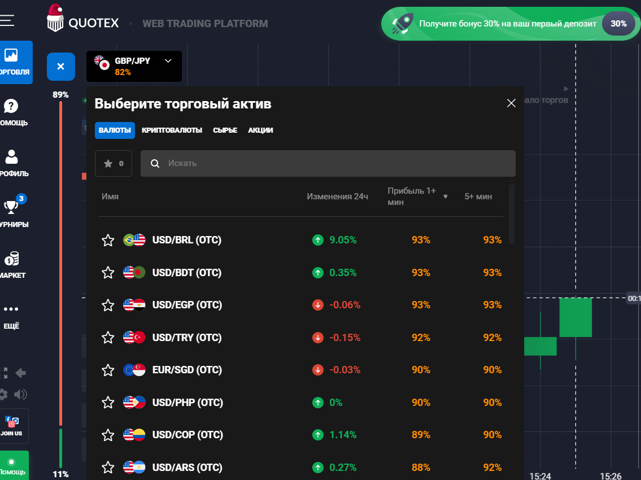Viewport: 641px width, 480px height.
Task: Open the Market coins item
Action: pos(12,265)
